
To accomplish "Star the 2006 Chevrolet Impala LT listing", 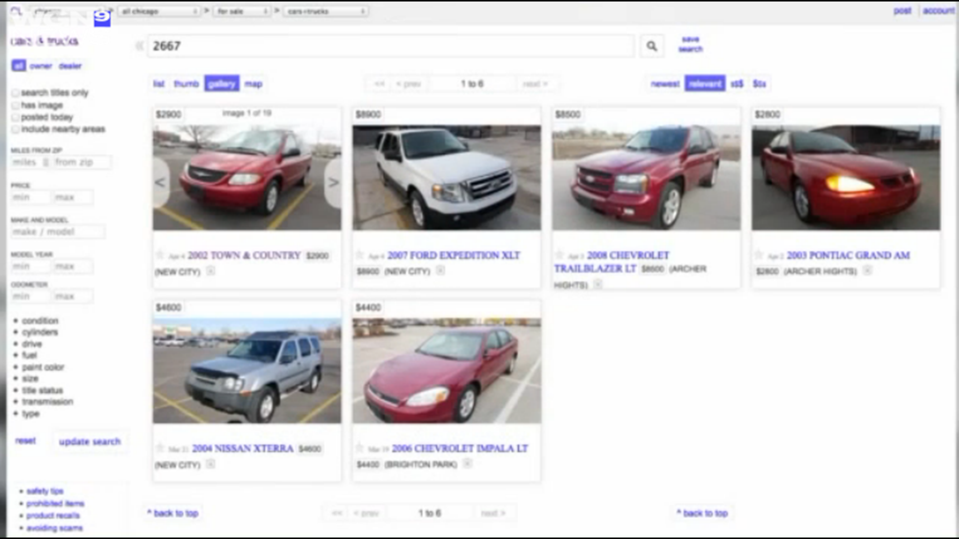I will coord(360,448).
